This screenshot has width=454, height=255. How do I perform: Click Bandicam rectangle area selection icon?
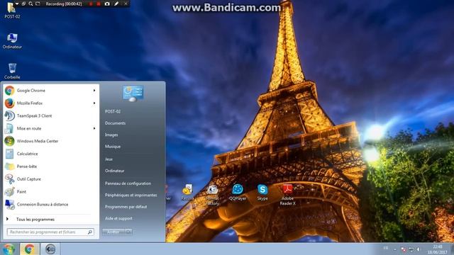[38, 4]
